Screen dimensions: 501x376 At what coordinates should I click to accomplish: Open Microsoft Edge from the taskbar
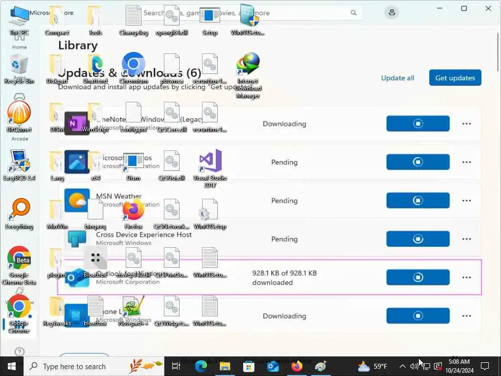point(201,366)
